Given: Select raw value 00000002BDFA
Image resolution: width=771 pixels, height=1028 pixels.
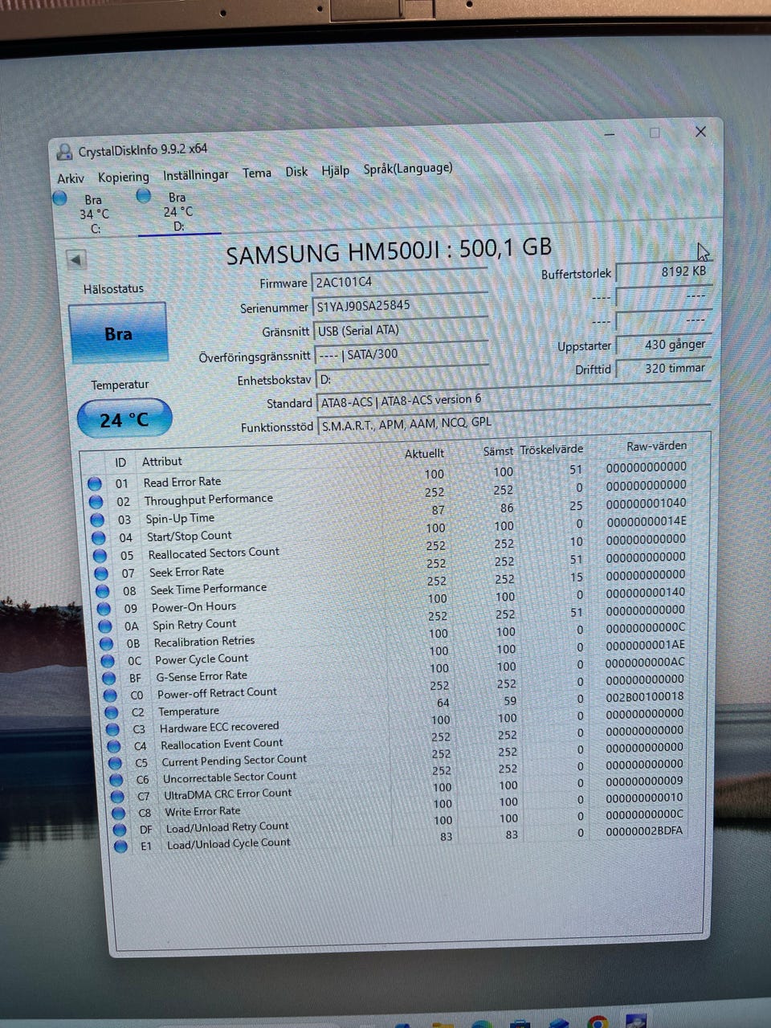Looking at the screenshot, I should (644, 830).
